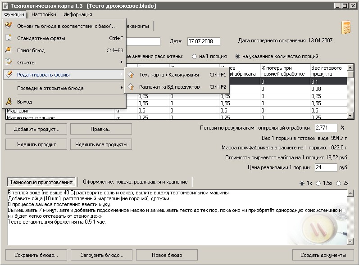
Task: Select the 1.5x text size radio button
Action: click(x=319, y=183)
